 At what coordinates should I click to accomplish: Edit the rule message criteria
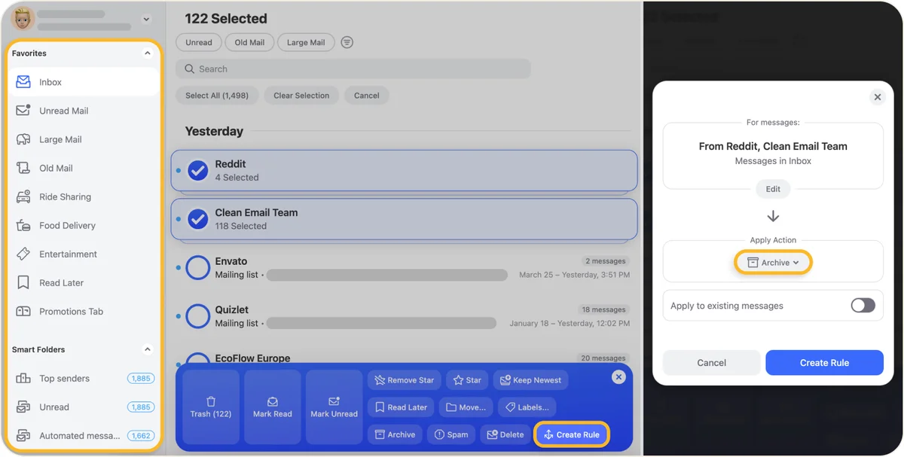pos(772,188)
